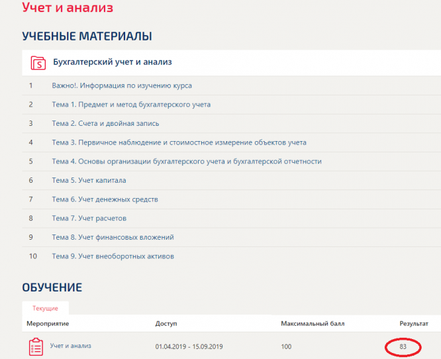
Task: Open Тема 4. Основы организации бухгалтерского учета
Action: (x=187, y=161)
